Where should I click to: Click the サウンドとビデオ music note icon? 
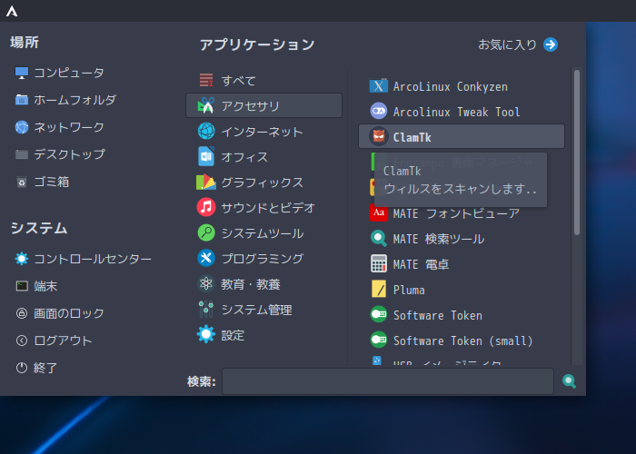[x=206, y=207]
